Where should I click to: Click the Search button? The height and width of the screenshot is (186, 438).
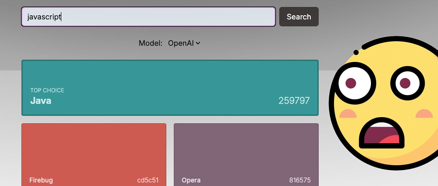[x=299, y=17]
